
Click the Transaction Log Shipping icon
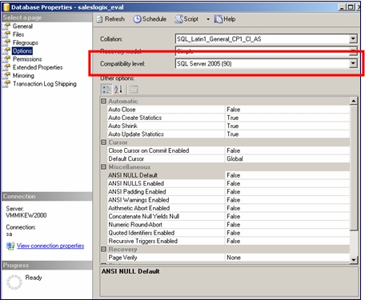(6, 84)
